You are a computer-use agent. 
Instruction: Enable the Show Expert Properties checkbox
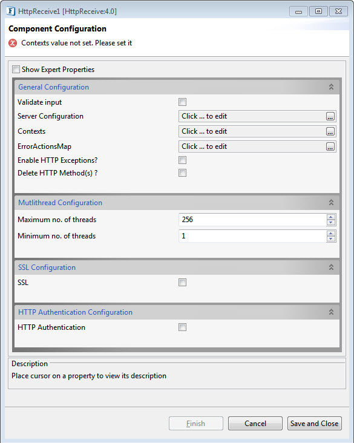click(16, 69)
